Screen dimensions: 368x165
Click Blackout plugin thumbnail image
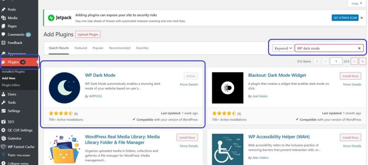click(227, 88)
